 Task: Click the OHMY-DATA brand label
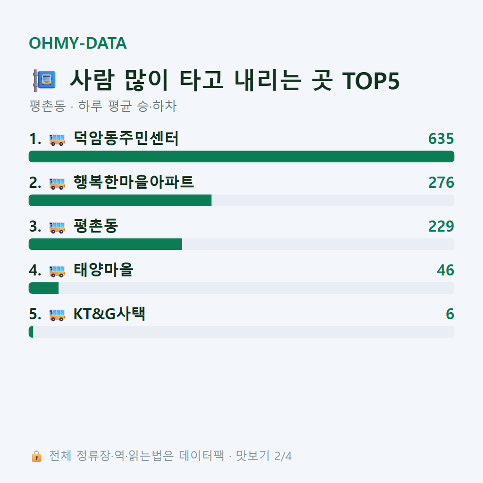tap(78, 43)
